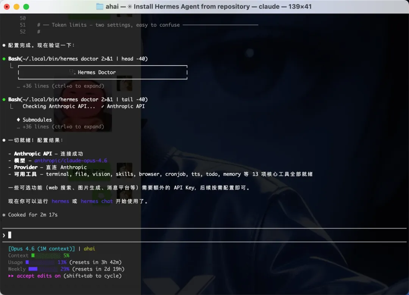Click the checkmark before 'Anthropic API'
Screen dimensions: 409x295
coord(103,106)
